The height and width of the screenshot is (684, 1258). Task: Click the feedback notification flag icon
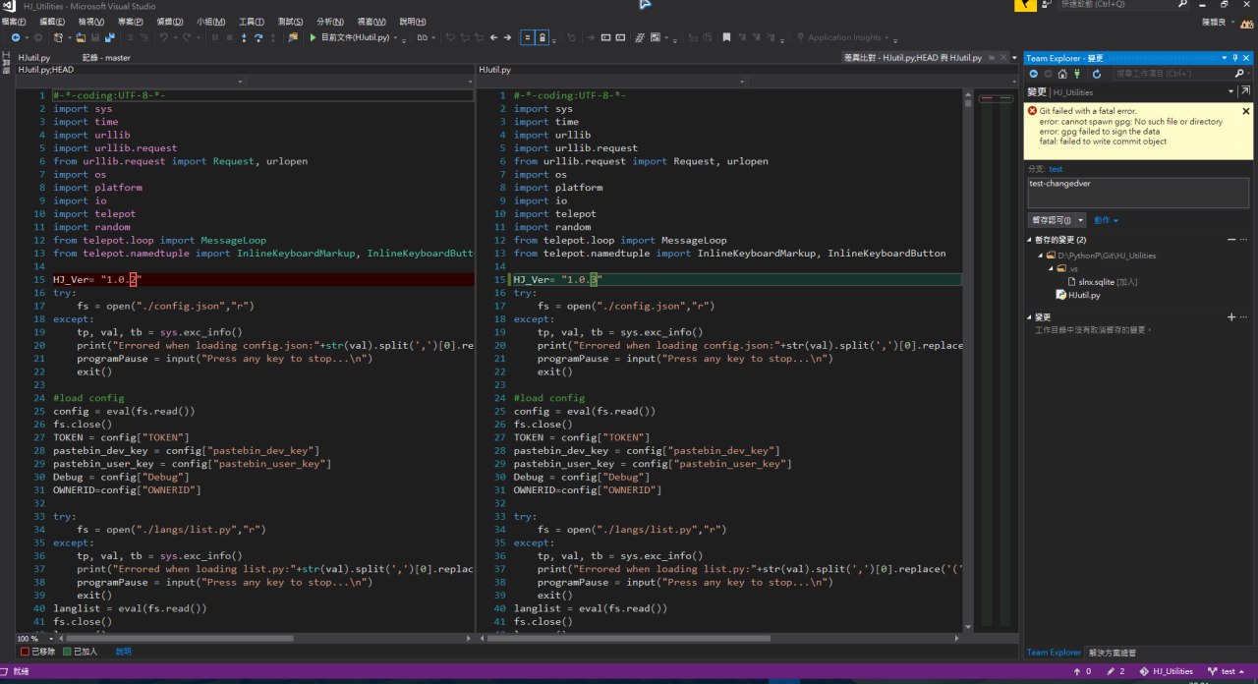[1026, 5]
